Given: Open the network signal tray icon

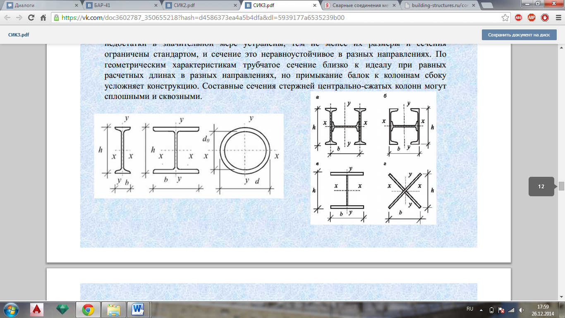Looking at the screenshot, I should [x=511, y=310].
